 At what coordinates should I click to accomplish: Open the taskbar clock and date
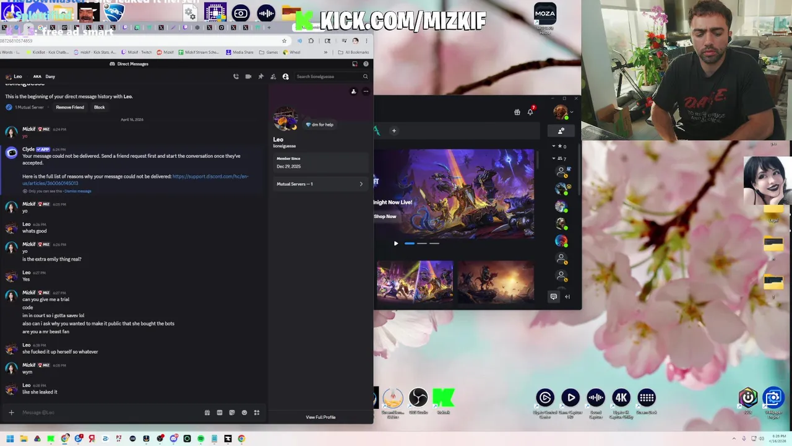point(776,439)
